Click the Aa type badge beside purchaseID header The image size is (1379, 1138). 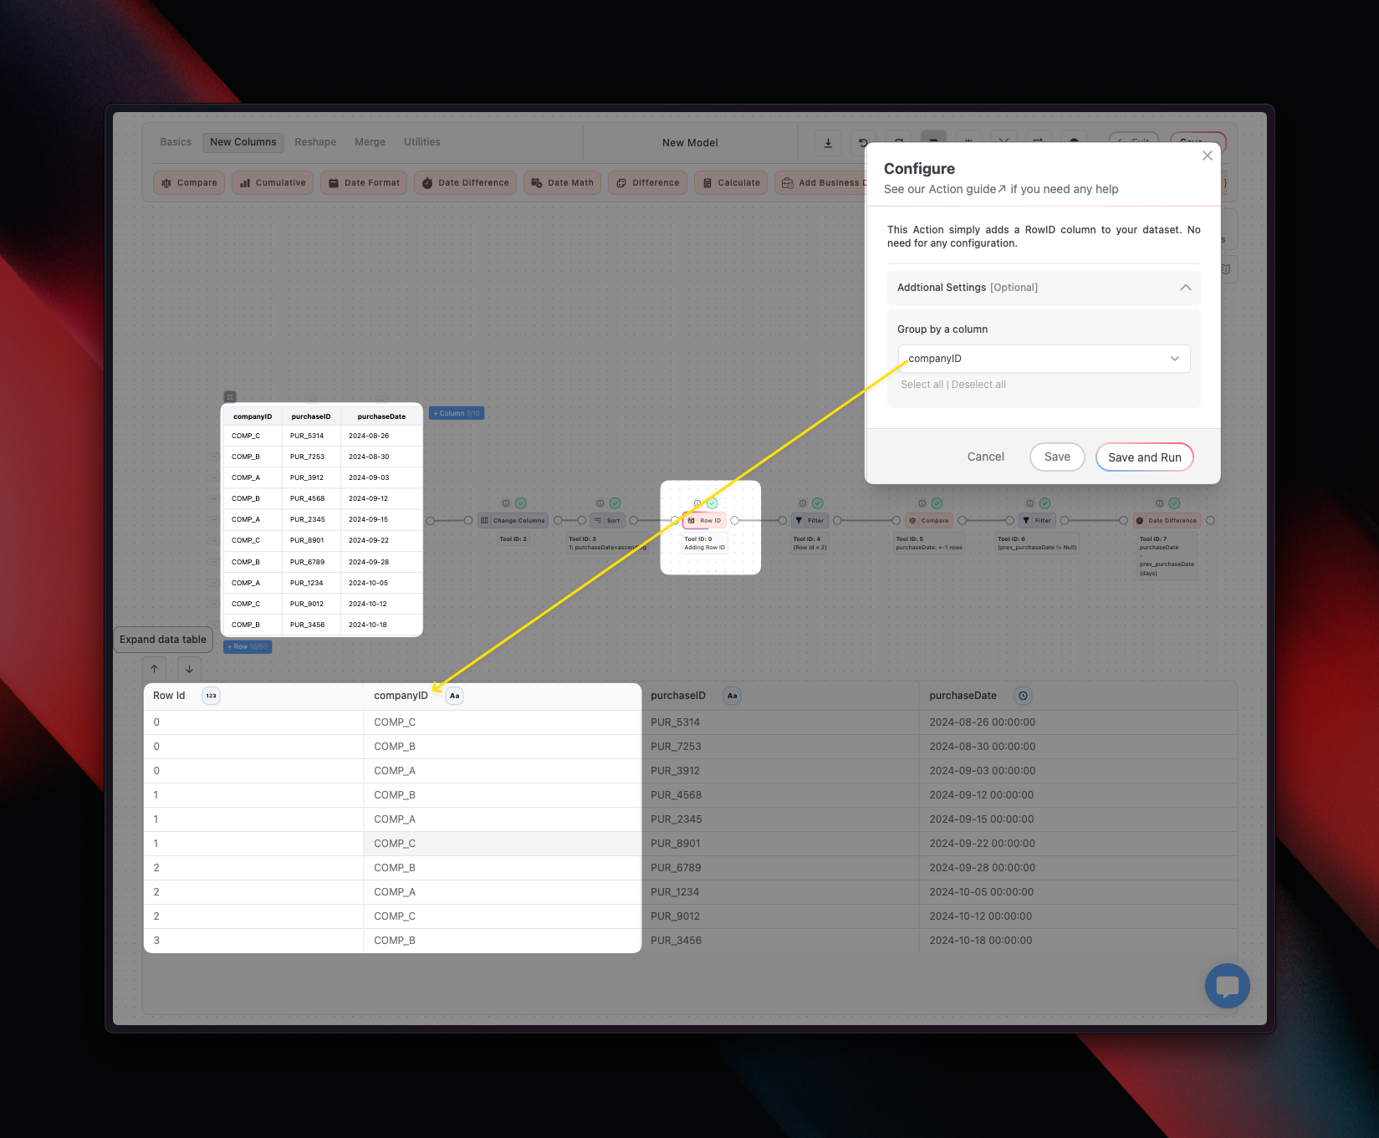[x=733, y=696]
